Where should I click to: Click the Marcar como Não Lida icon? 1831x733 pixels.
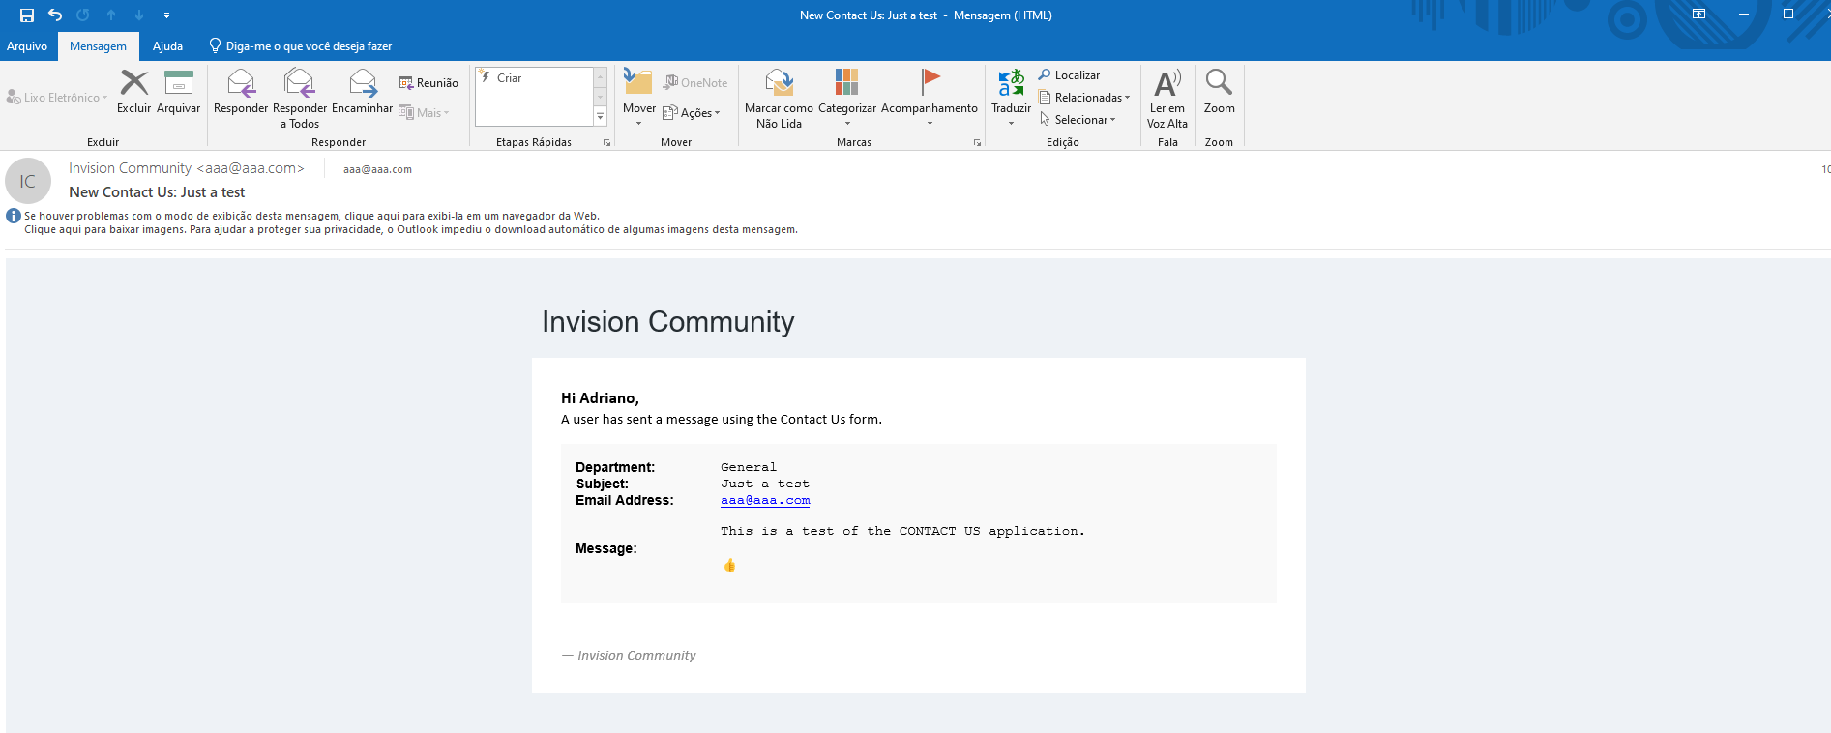tap(779, 84)
